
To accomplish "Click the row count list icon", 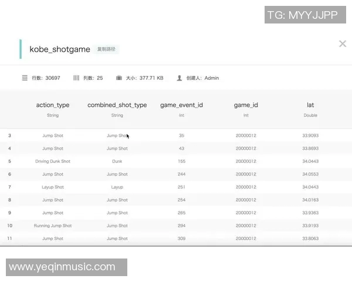I will point(25,78).
